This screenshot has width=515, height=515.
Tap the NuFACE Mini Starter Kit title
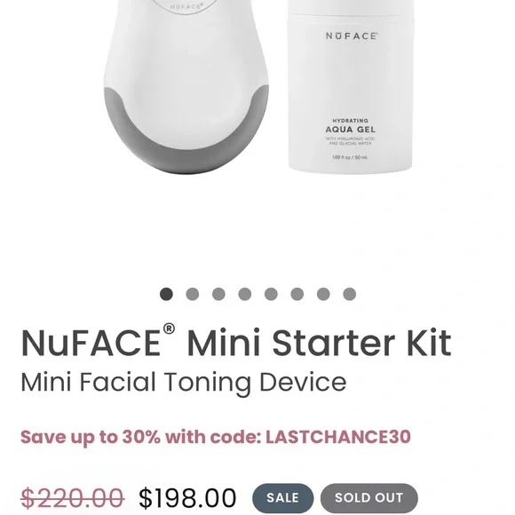pos(236,342)
